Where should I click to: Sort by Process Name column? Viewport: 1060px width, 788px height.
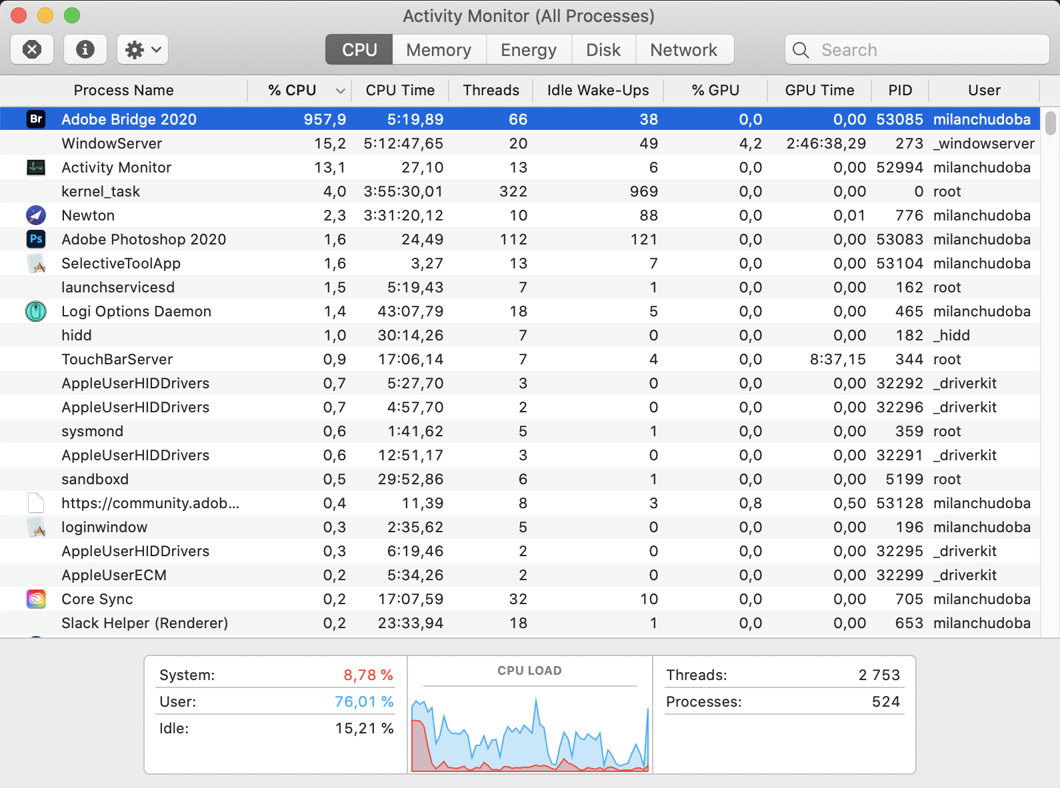click(x=124, y=90)
